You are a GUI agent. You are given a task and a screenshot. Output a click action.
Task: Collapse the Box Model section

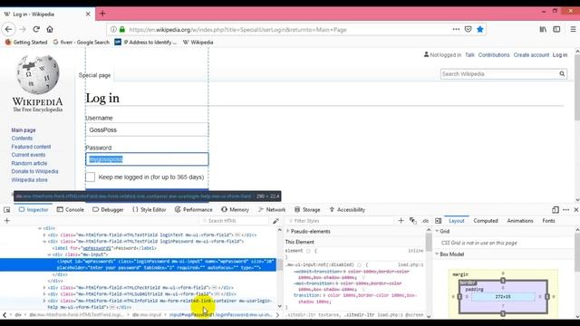437,254
